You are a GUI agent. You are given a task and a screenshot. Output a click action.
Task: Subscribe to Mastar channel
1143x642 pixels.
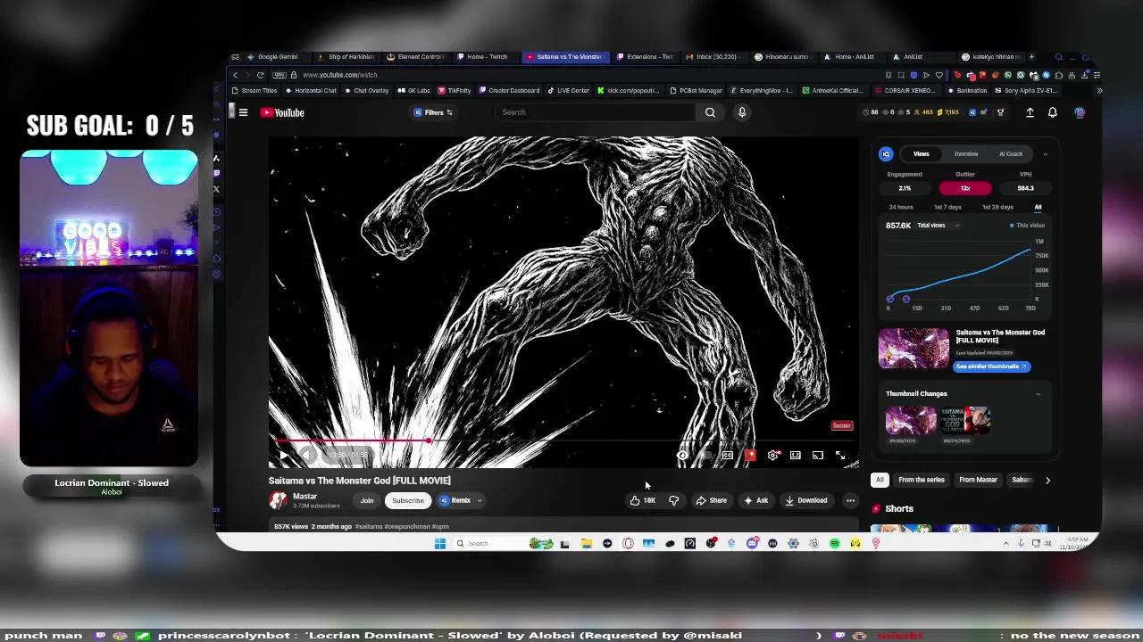(x=408, y=500)
